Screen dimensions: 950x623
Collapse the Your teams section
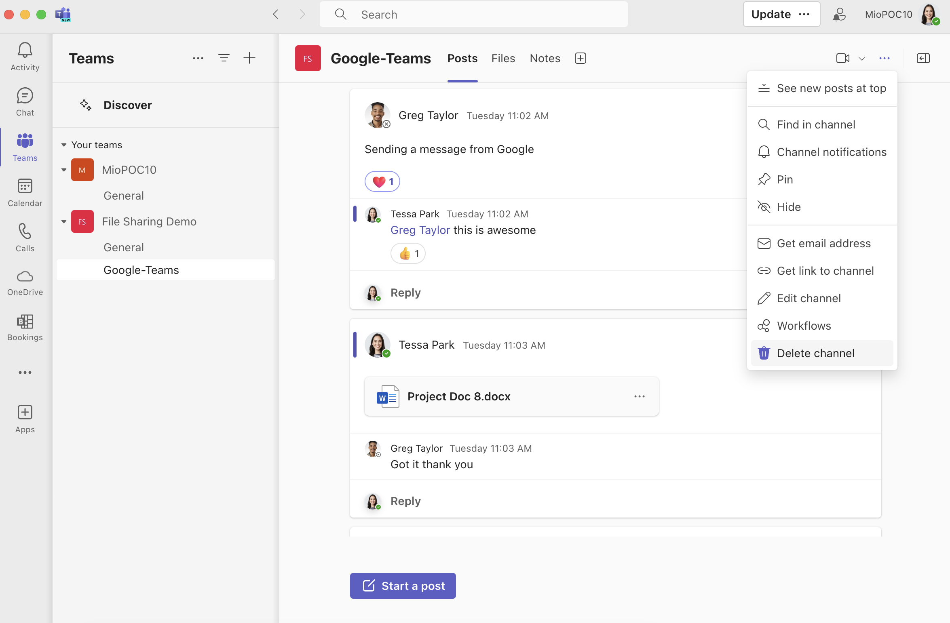pos(63,145)
